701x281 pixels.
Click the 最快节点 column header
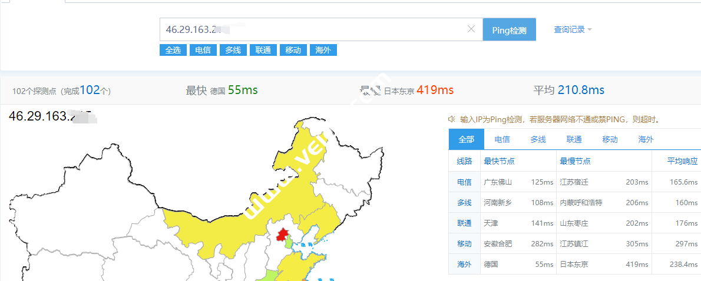pyautogui.click(x=499, y=161)
